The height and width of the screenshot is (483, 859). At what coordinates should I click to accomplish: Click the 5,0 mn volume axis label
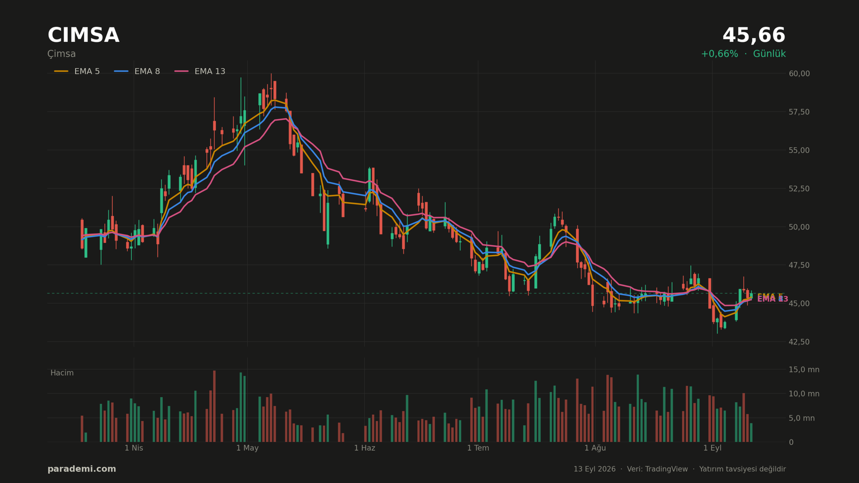tap(802, 418)
